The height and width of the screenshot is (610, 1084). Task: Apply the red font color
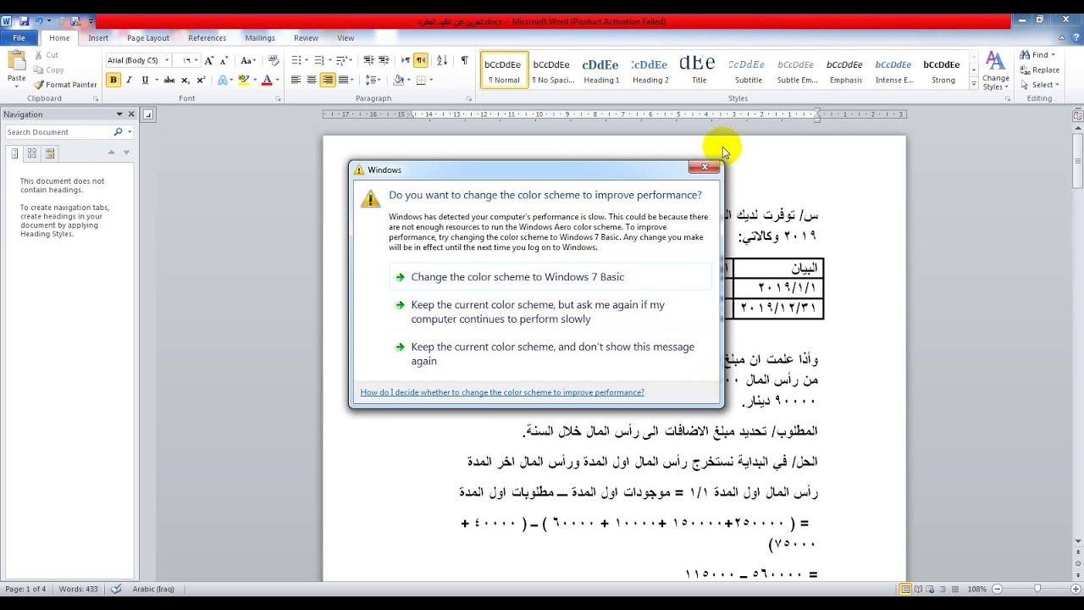[266, 80]
